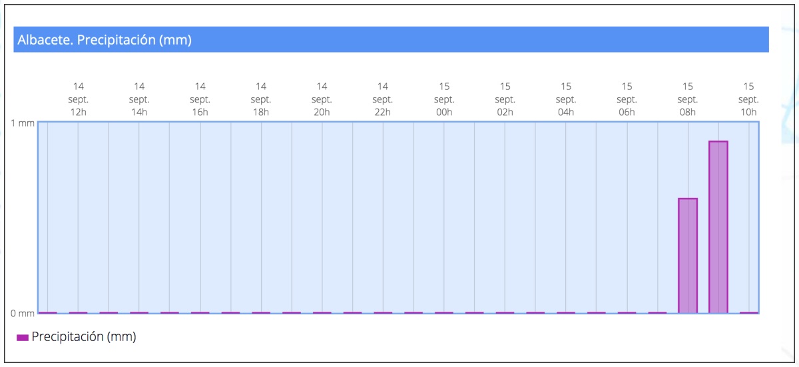The height and width of the screenshot is (367, 799).
Task: Click the zero-value bar marker at 10h
Action: coord(749,312)
